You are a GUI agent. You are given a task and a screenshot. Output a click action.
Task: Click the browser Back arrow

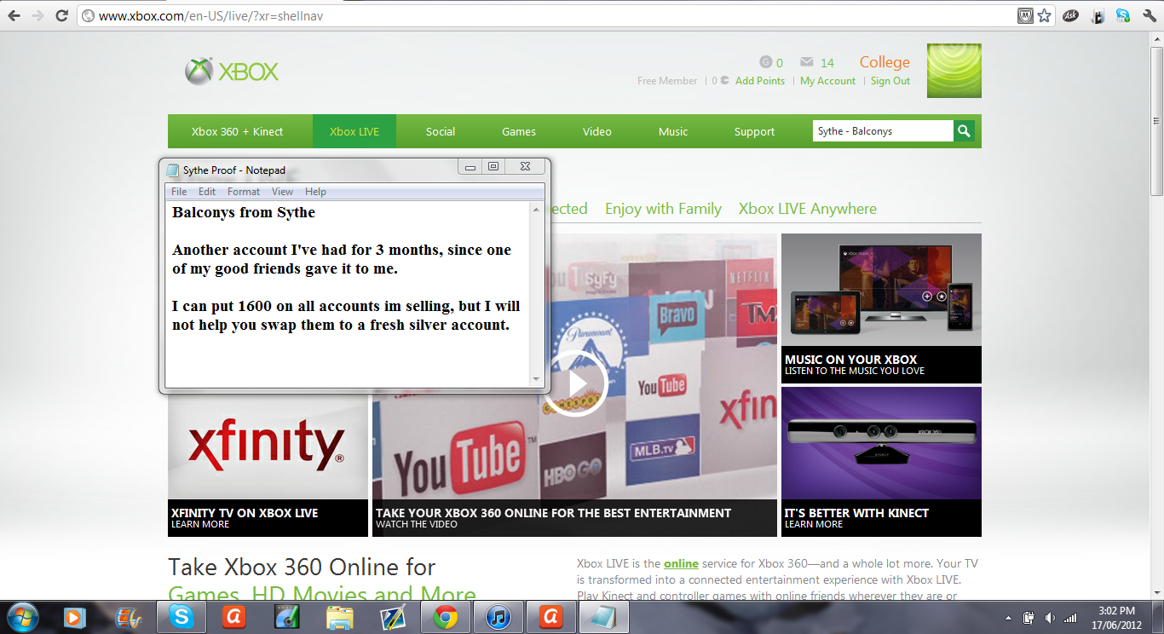pos(14,15)
